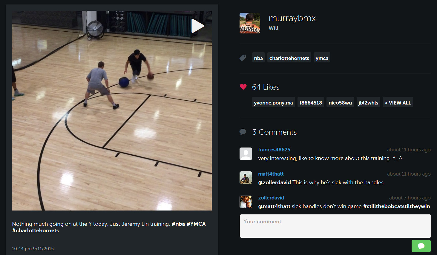The width and height of the screenshot is (437, 255).
Task: Click the 3 Comments heading
Action: click(275, 132)
